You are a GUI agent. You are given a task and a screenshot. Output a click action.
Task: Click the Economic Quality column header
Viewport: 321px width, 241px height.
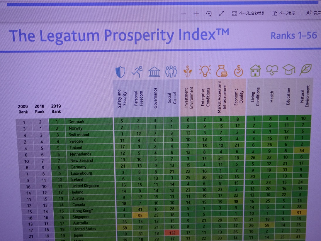click(239, 97)
